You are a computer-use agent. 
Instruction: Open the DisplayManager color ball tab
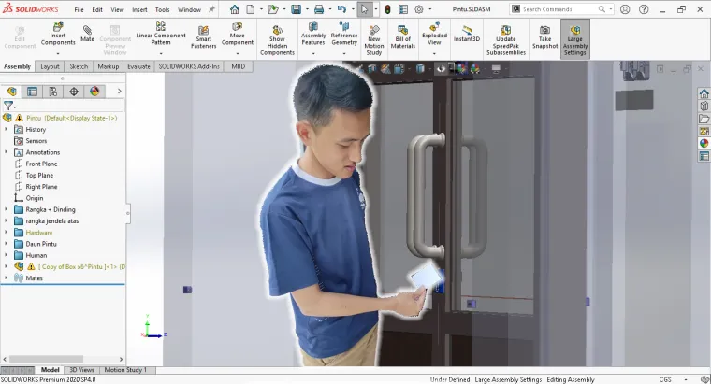point(94,92)
